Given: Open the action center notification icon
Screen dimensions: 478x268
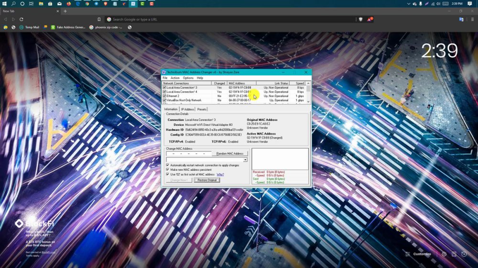Looking at the screenshot, I should coord(470,4).
